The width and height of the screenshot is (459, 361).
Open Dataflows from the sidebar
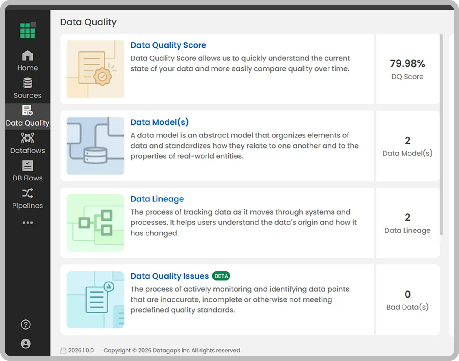click(x=27, y=143)
